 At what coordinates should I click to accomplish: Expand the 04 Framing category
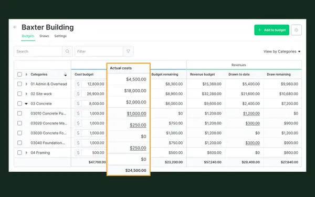(x=26, y=153)
